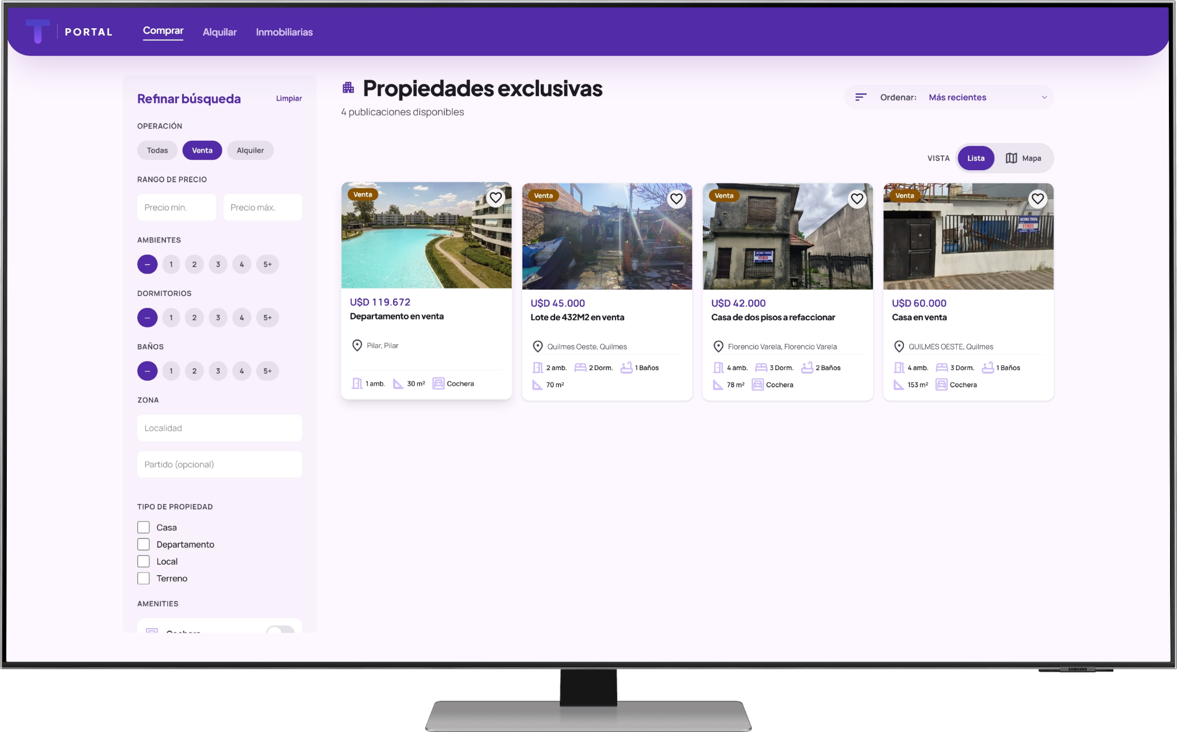Check the Casa property type checkbox
The height and width of the screenshot is (732, 1177).
pyautogui.click(x=144, y=527)
